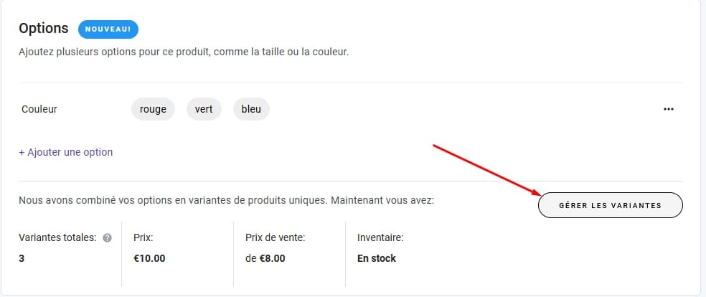Viewport: 706px width, 297px height.
Task: Click the En stock inventory status
Action: pyautogui.click(x=376, y=258)
